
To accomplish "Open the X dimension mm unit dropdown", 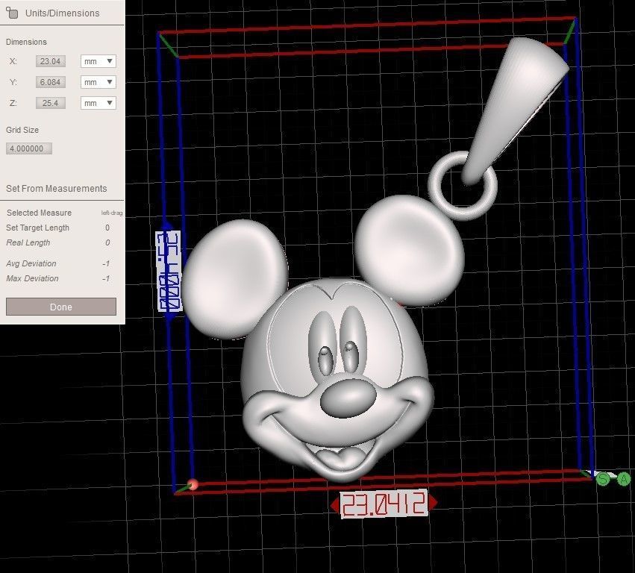I will pyautogui.click(x=98, y=61).
